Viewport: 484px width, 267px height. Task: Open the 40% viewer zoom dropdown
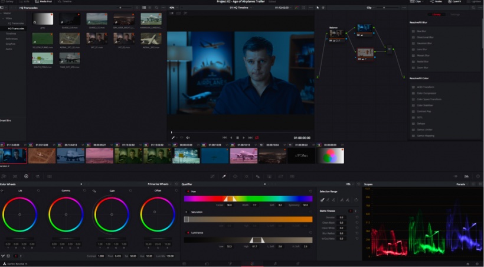click(173, 8)
